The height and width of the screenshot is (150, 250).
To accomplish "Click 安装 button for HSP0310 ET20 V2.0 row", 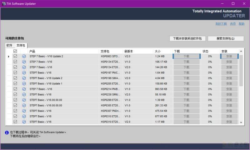I will (x=229, y=122).
